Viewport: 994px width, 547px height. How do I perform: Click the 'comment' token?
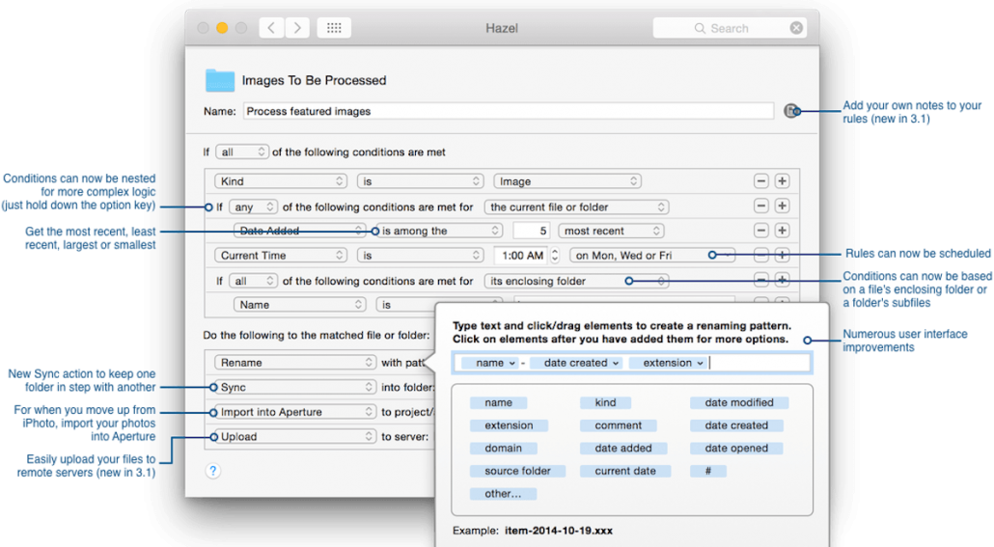[x=618, y=425]
